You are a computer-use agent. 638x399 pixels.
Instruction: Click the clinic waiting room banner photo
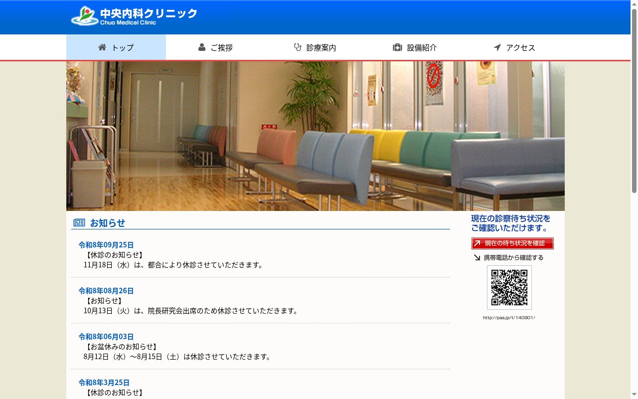pos(316,136)
